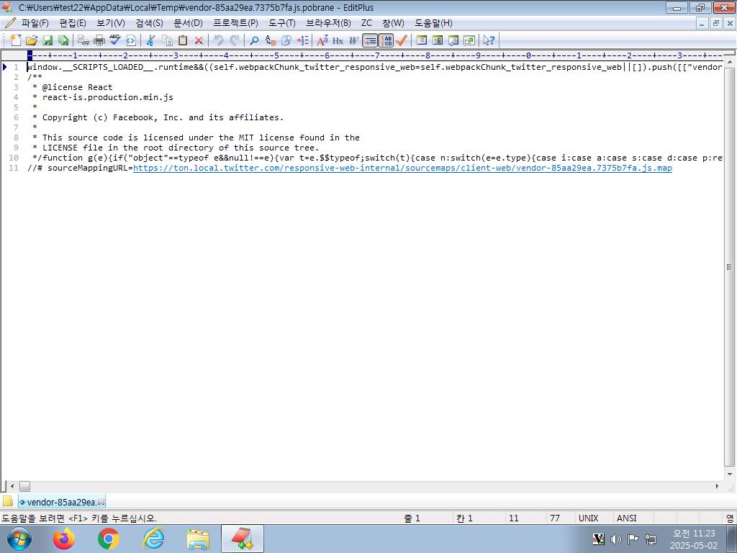737x553 pixels.
Task: Click the Cut scissors icon
Action: (x=150, y=40)
